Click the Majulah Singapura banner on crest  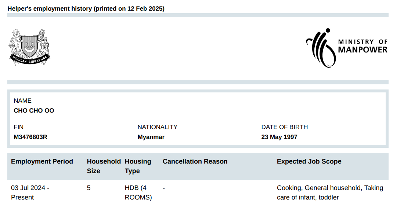click(x=30, y=60)
